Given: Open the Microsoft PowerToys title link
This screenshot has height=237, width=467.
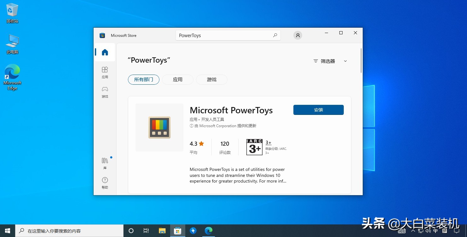Looking at the screenshot, I should click(x=231, y=110).
